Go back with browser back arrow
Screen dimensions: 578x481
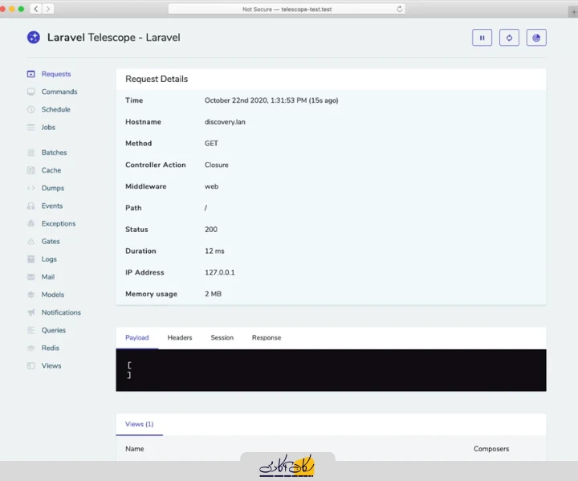point(36,9)
